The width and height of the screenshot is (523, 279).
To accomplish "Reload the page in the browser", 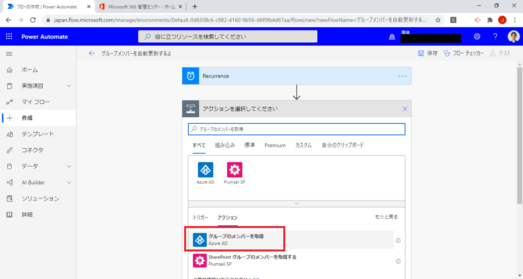I will [33, 20].
